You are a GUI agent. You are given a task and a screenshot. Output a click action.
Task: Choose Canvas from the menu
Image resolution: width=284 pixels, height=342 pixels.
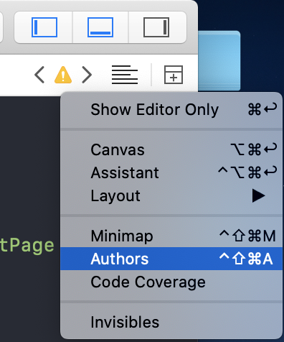click(171, 150)
